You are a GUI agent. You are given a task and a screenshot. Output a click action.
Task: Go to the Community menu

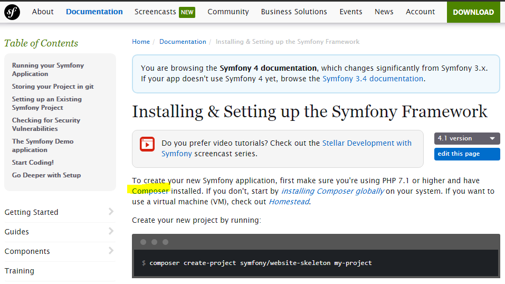[x=228, y=12]
